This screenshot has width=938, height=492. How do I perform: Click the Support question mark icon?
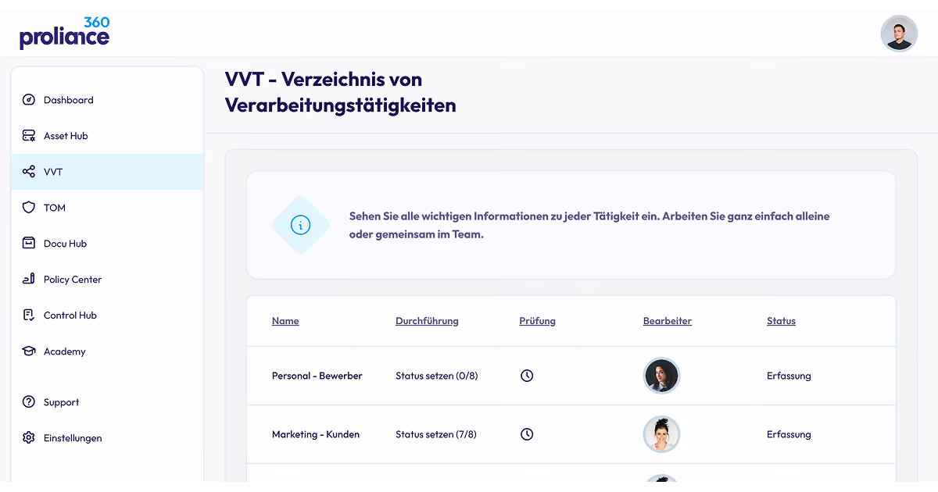tap(29, 402)
